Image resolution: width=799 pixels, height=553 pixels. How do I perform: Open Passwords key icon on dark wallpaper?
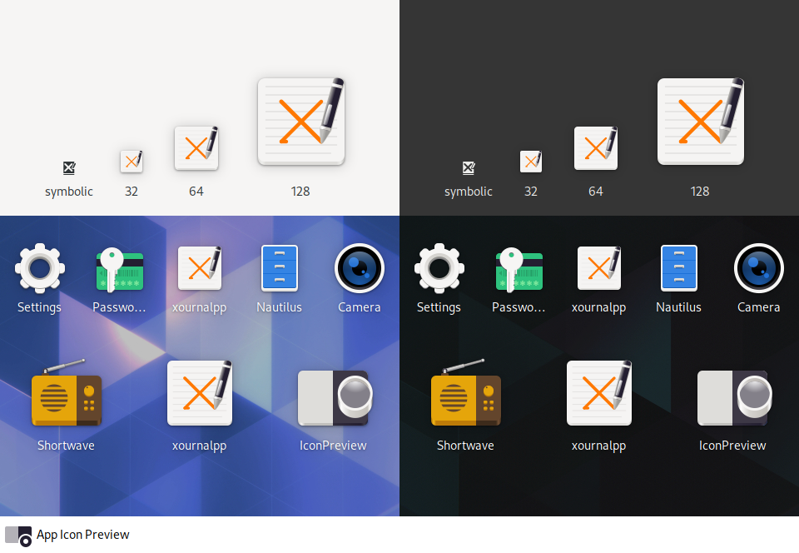(x=519, y=270)
